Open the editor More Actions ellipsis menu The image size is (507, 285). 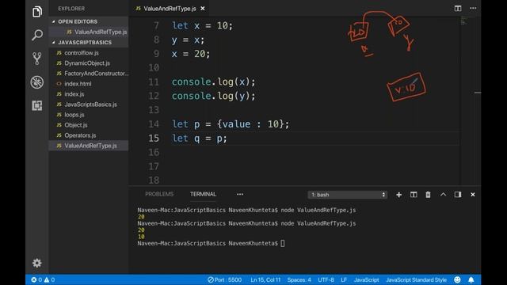coord(473,9)
